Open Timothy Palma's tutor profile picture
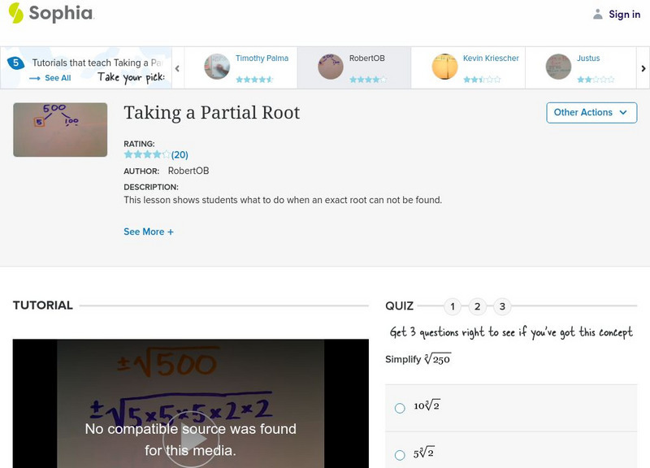The width and height of the screenshot is (650, 468). click(217, 65)
